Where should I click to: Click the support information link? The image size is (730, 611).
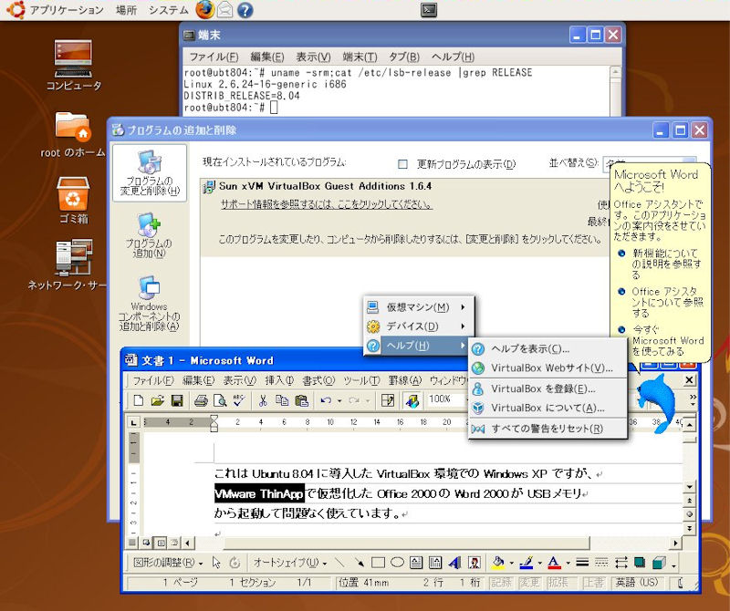click(327, 204)
